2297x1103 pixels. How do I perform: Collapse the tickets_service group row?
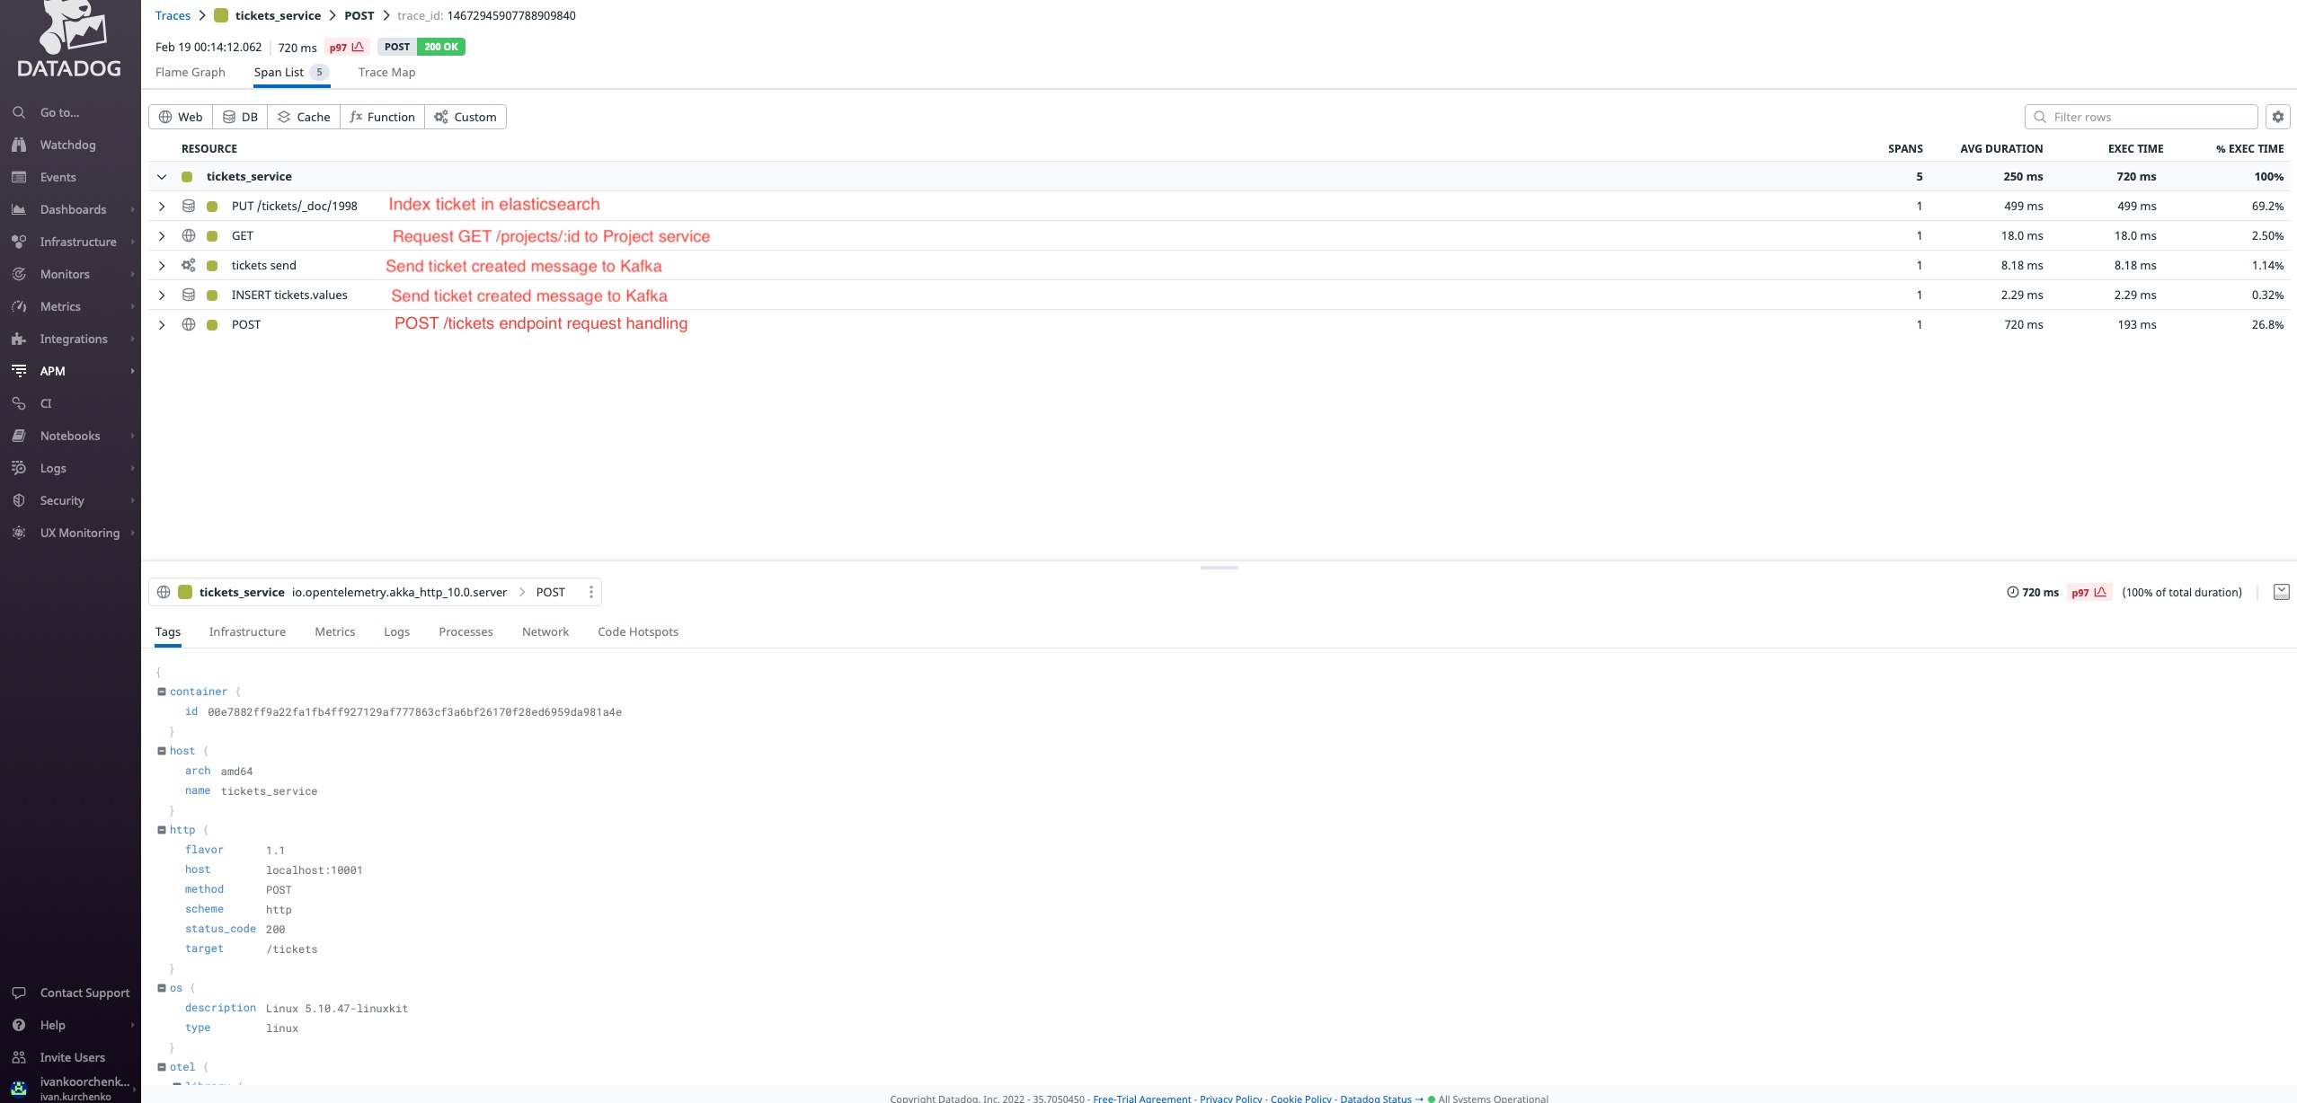(x=162, y=177)
